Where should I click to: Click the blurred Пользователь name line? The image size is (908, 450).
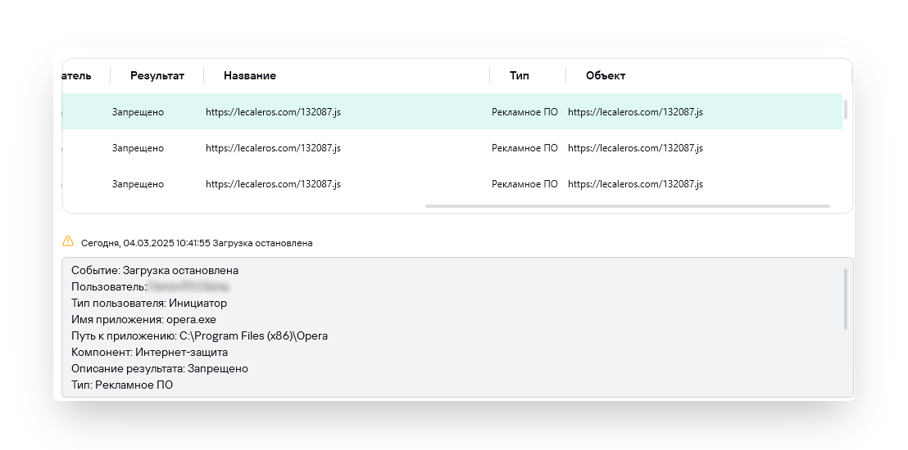[150, 286]
